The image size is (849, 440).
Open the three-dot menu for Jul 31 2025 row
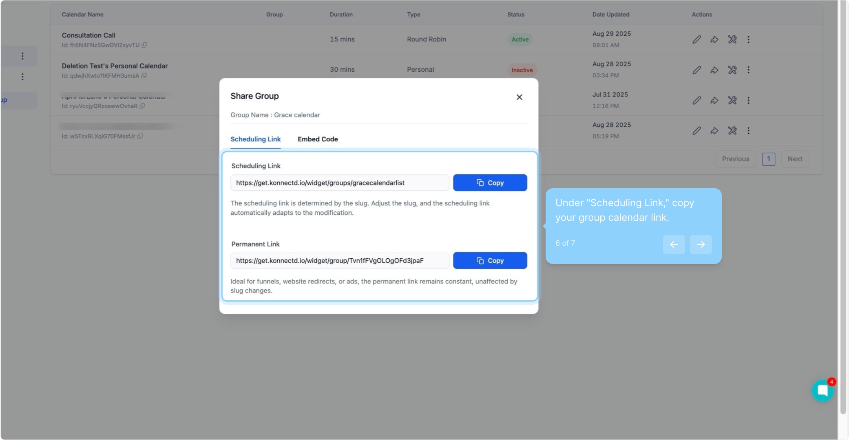[748, 100]
